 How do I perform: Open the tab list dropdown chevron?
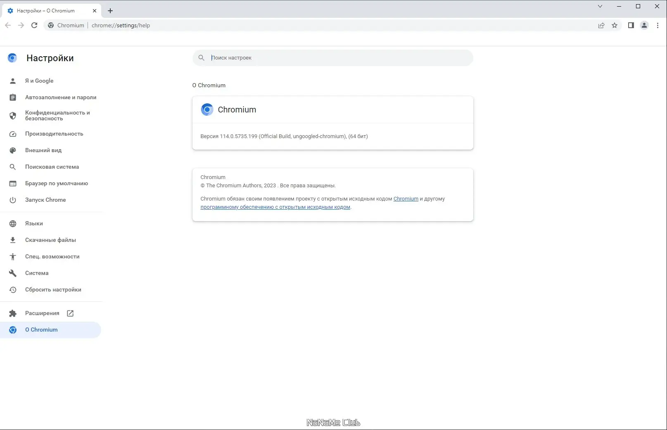(x=599, y=6)
